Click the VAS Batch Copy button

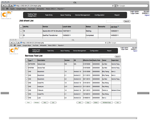click(107, 103)
